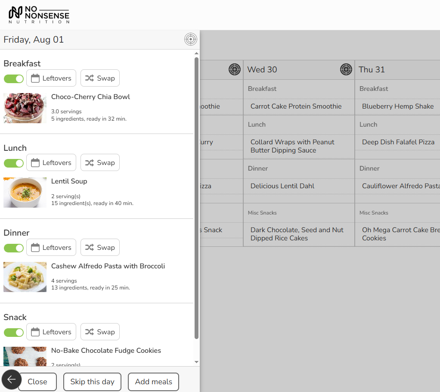
Task: Turn off the Dinner meal toggle
Action: pos(14,248)
